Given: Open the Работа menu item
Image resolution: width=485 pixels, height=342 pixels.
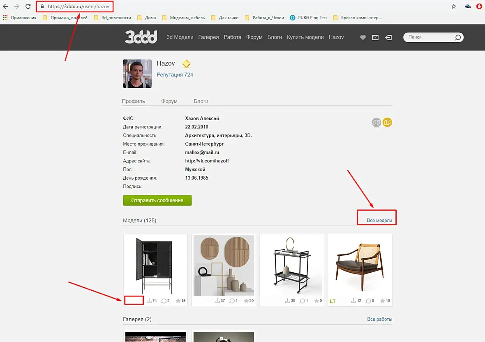Looking at the screenshot, I should click(233, 37).
